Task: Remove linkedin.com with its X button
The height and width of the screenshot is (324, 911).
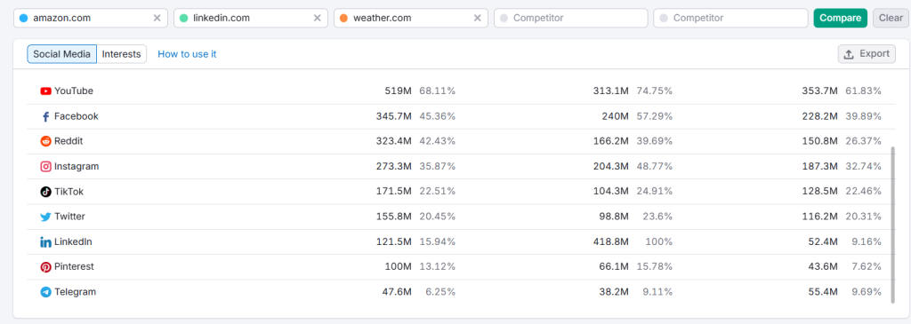Action: [x=318, y=18]
